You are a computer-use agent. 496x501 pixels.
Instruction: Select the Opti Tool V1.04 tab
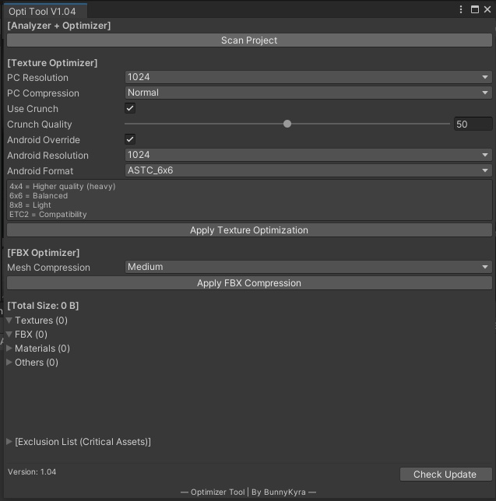click(x=44, y=11)
